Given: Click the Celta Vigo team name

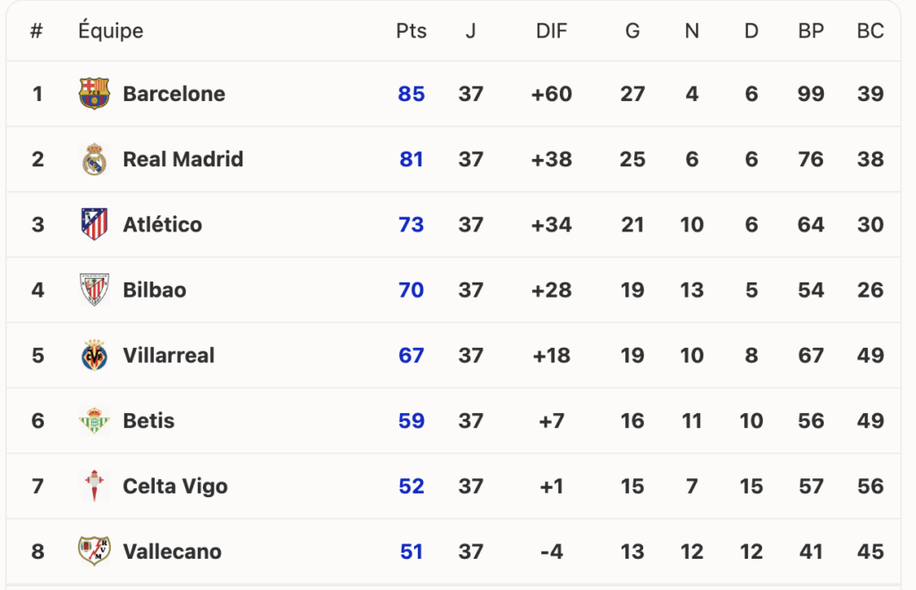Looking at the screenshot, I should pos(175,486).
